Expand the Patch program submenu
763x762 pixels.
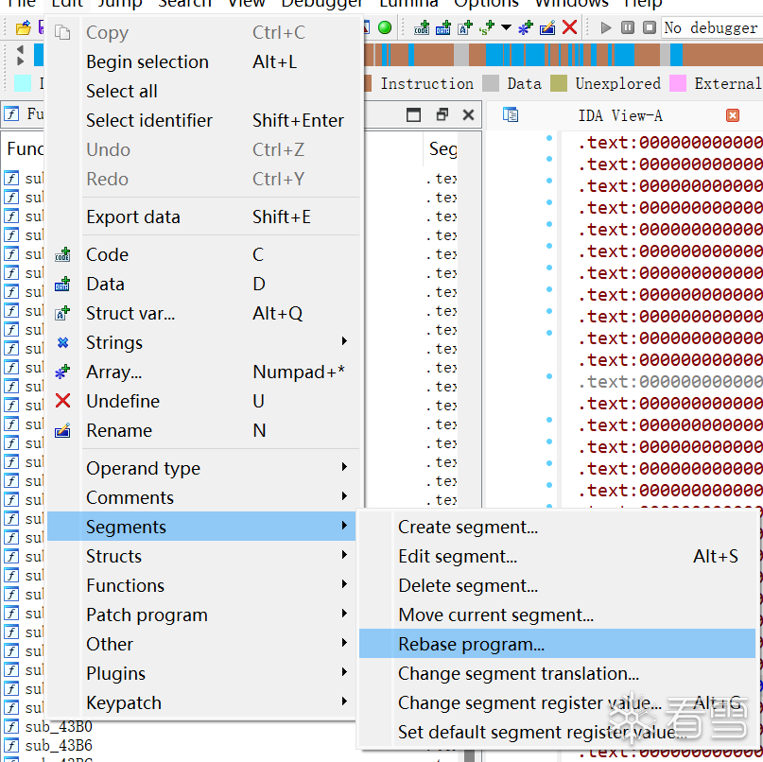click(x=203, y=615)
